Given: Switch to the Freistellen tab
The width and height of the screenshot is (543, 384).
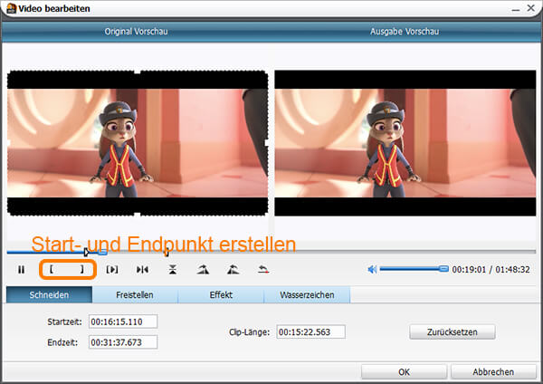Looking at the screenshot, I should 135,295.
